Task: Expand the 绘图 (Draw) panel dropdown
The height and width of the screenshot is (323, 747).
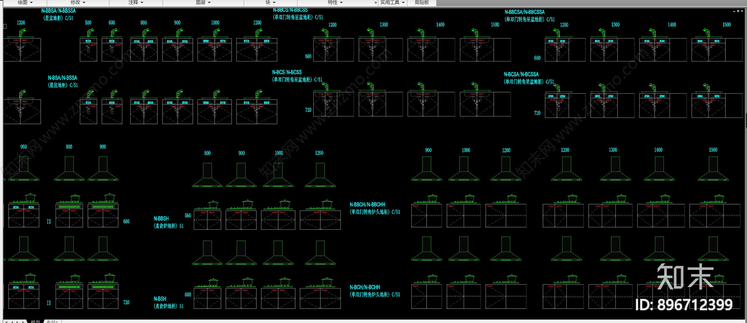Action: [x=25, y=2]
